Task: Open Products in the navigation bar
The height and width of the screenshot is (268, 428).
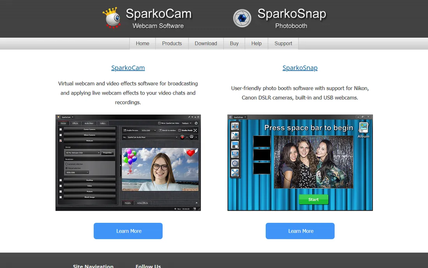Action: pos(172,44)
